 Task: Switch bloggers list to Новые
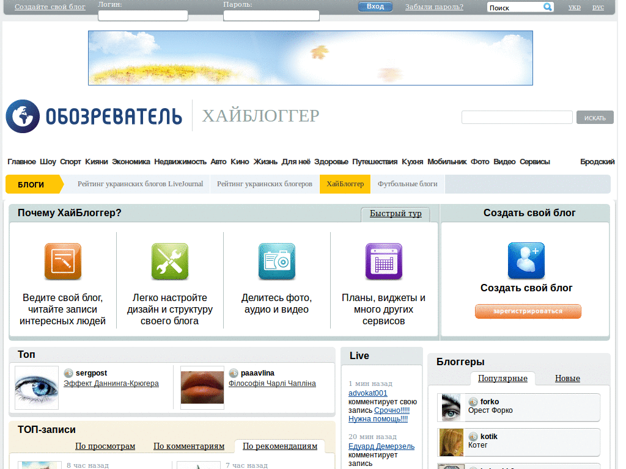tap(567, 378)
